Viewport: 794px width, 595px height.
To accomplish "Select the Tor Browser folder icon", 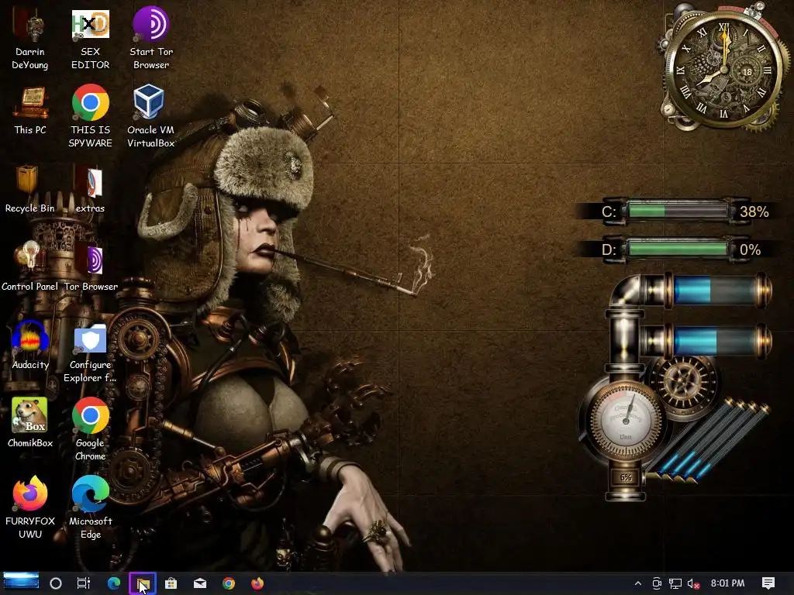I will point(90,267).
